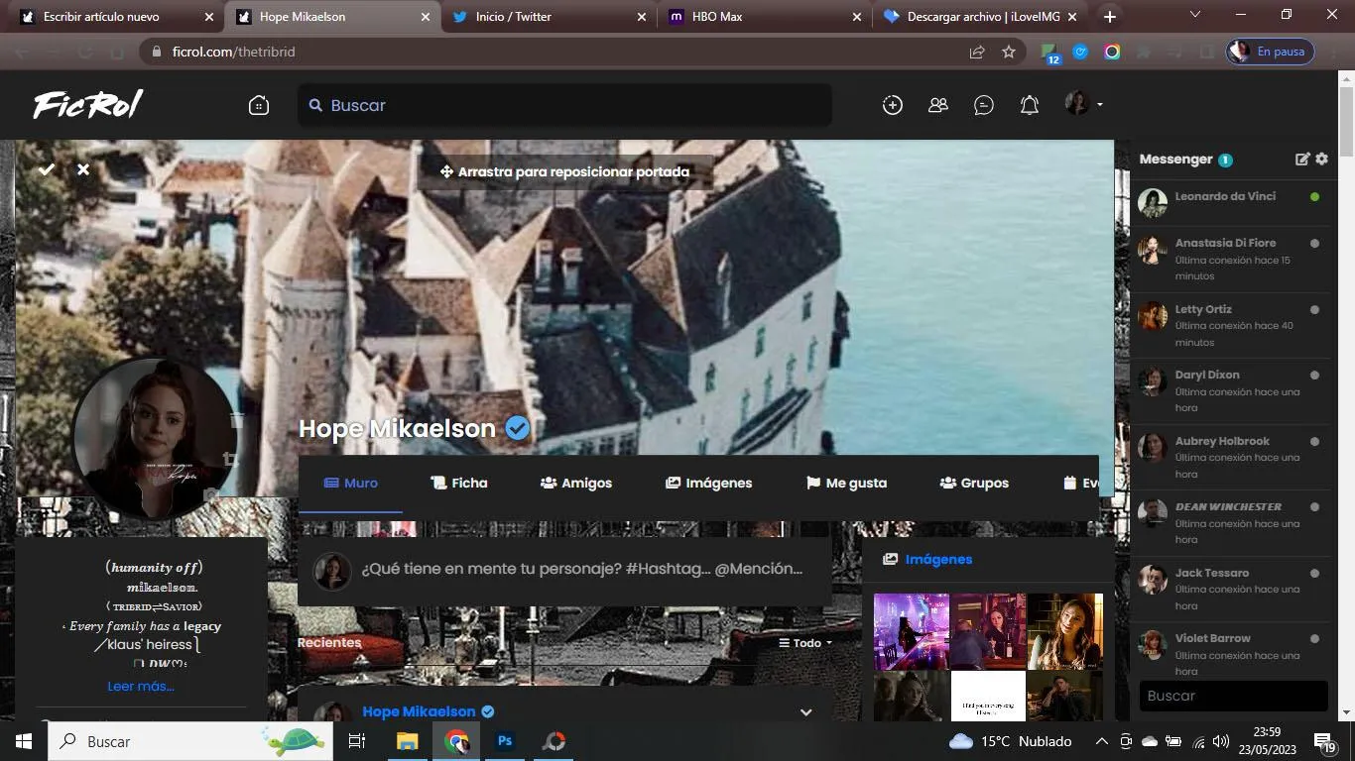Open the FicRol home icon
This screenshot has width=1355, height=761.
pos(259,105)
